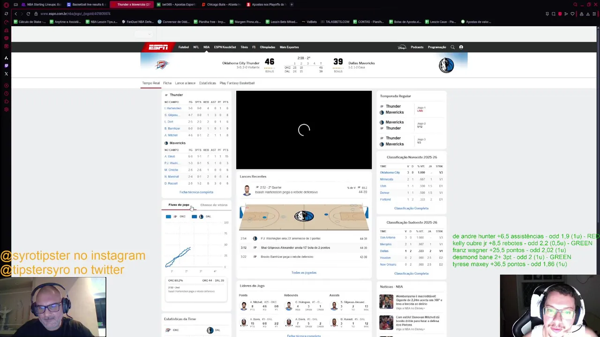Open the Futebol menu in ESPN nav

point(184,47)
